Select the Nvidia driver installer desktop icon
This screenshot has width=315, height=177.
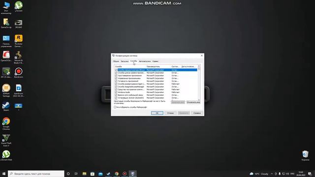(6, 73)
